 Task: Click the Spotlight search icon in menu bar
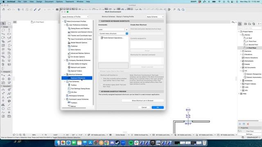coord(228,2)
